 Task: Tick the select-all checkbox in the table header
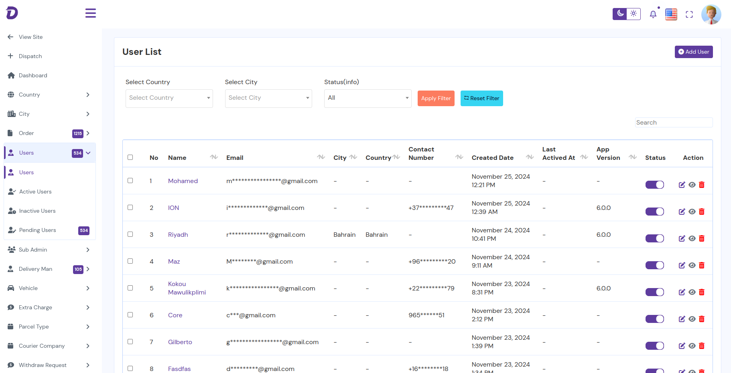click(x=130, y=157)
